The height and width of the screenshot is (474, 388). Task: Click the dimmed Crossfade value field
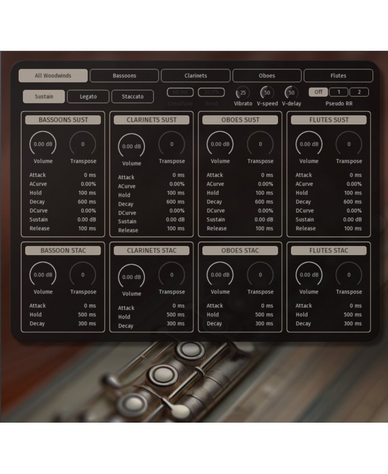(x=180, y=92)
